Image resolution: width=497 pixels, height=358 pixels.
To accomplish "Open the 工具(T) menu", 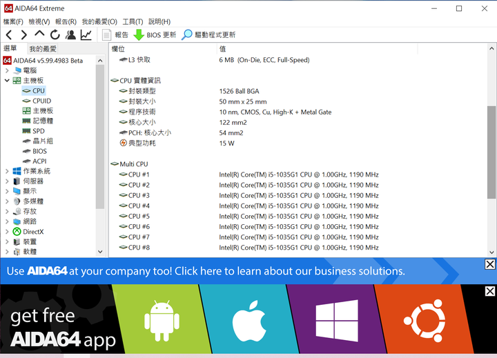I will 133,21.
